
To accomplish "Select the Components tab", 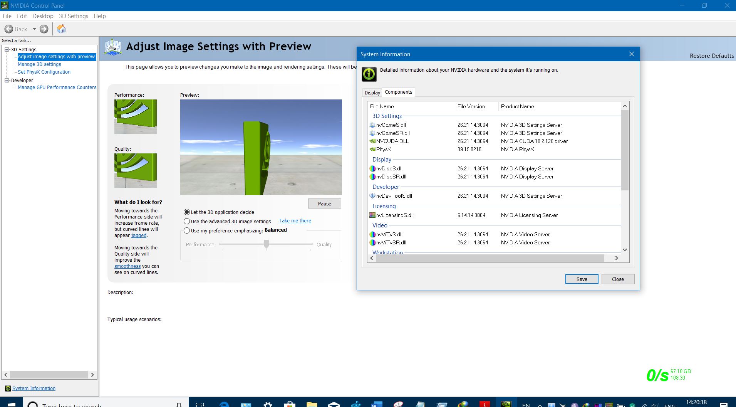I will click(x=399, y=92).
